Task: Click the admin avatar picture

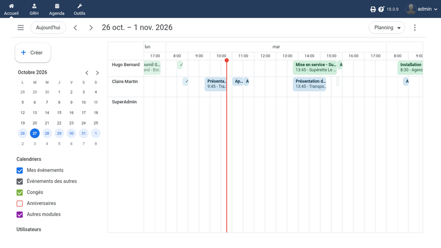Action: tap(411, 9)
